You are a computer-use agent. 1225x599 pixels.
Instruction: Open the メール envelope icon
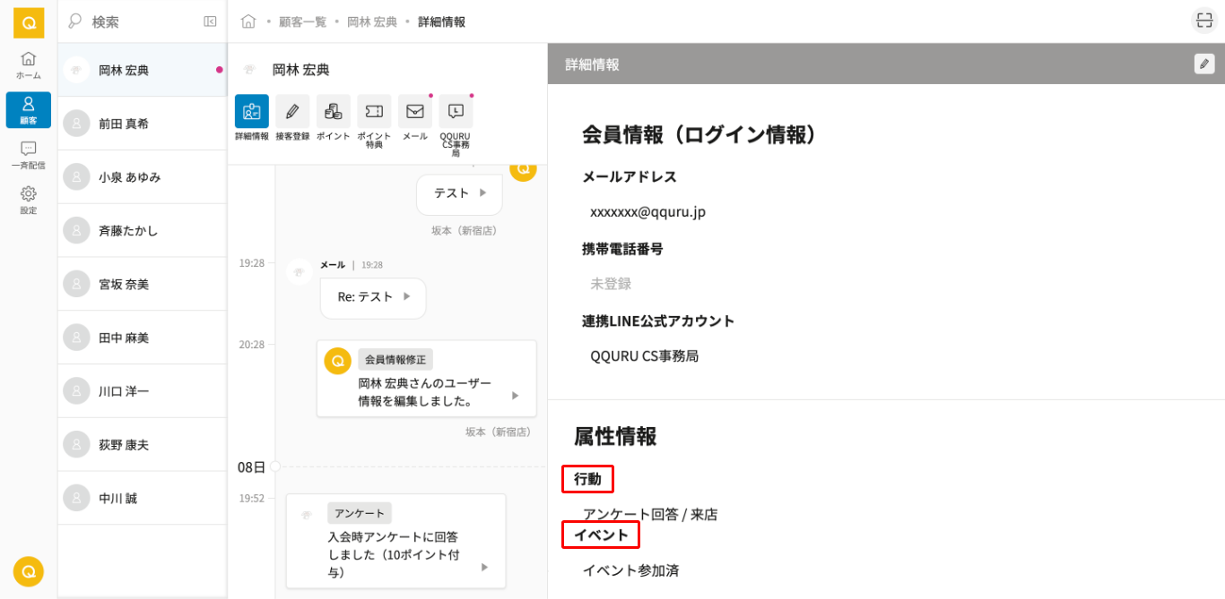(x=414, y=112)
